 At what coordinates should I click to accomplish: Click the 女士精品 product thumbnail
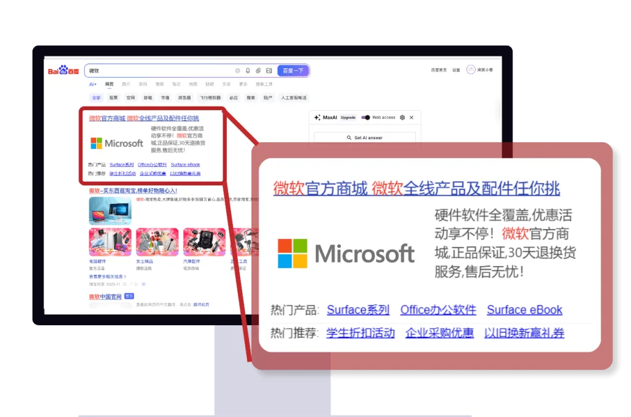tap(157, 241)
